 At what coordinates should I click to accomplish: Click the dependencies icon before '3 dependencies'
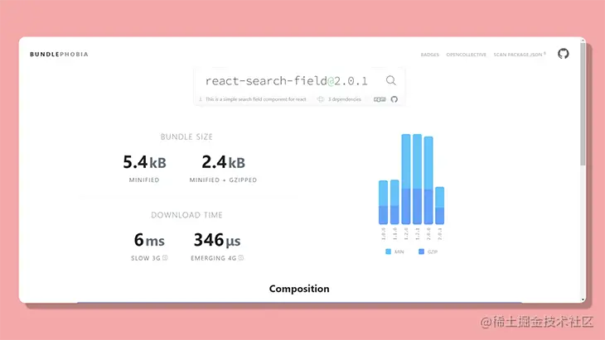[321, 99]
